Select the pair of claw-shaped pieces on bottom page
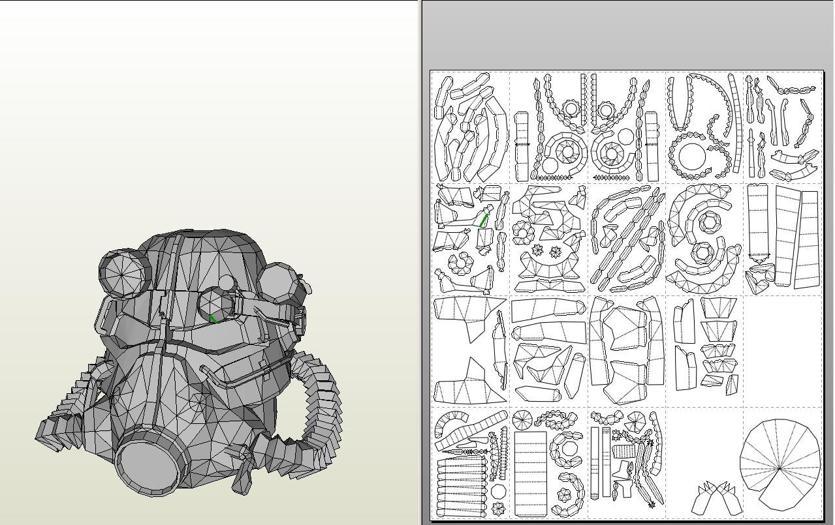The image size is (835, 525). 716,499
